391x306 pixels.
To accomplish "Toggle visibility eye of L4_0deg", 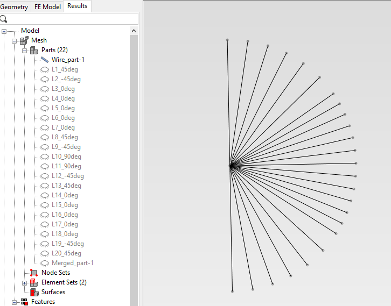I will [x=45, y=98].
